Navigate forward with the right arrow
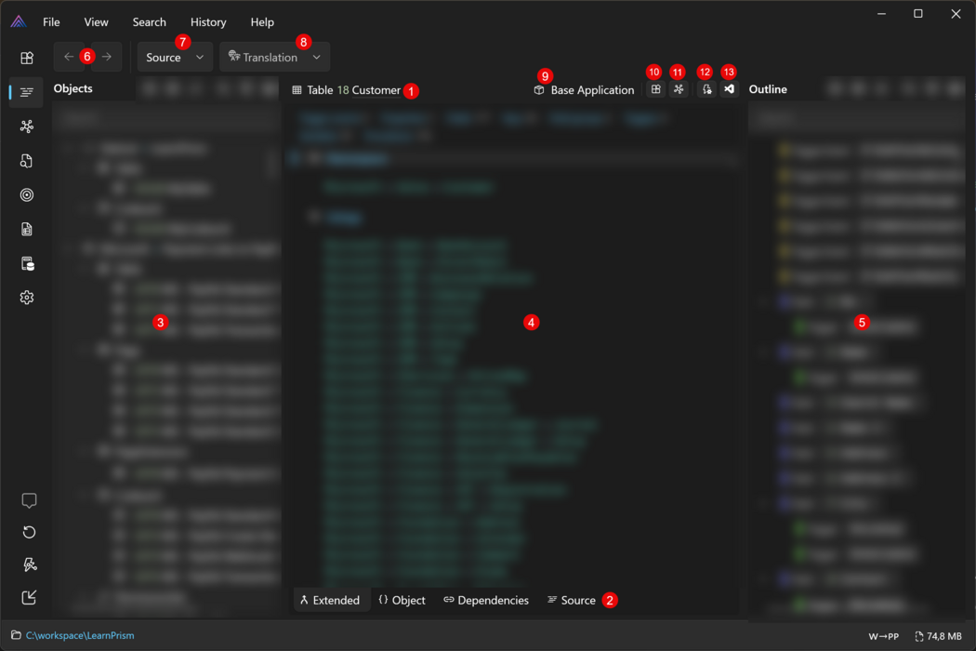976x651 pixels. point(107,57)
